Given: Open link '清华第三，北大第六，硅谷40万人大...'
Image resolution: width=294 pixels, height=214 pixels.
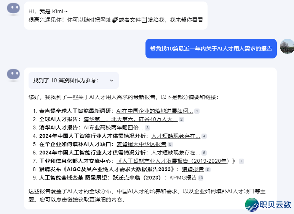Looking at the screenshot, I should coord(130,119).
